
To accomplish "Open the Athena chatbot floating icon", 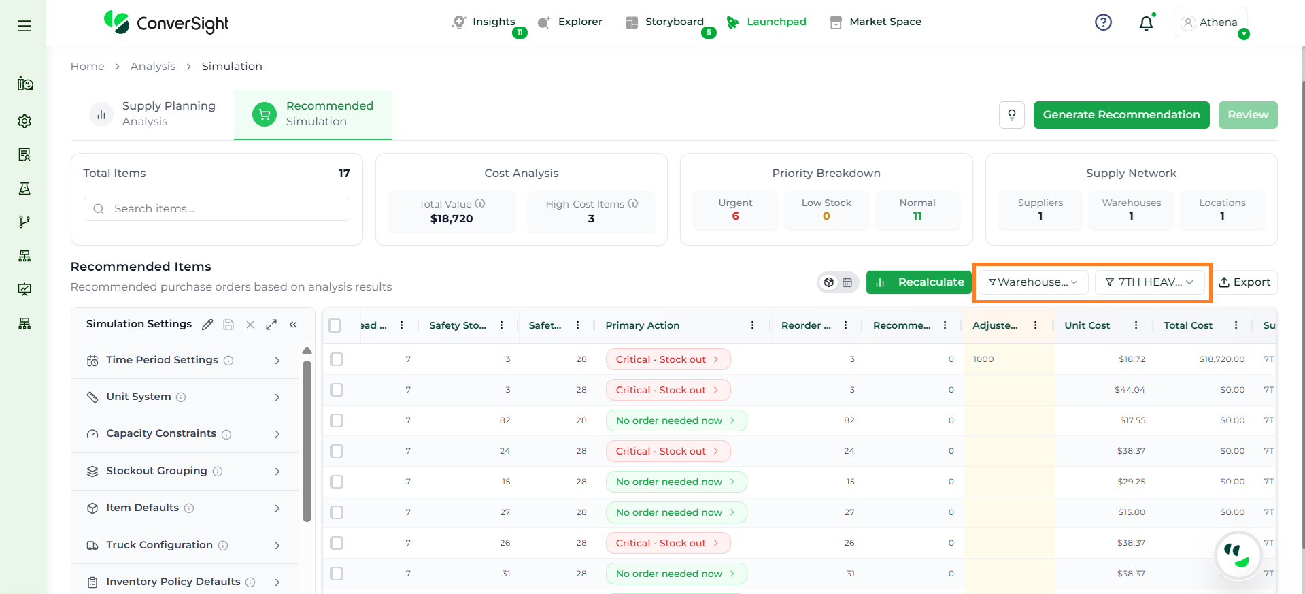I will [1237, 555].
